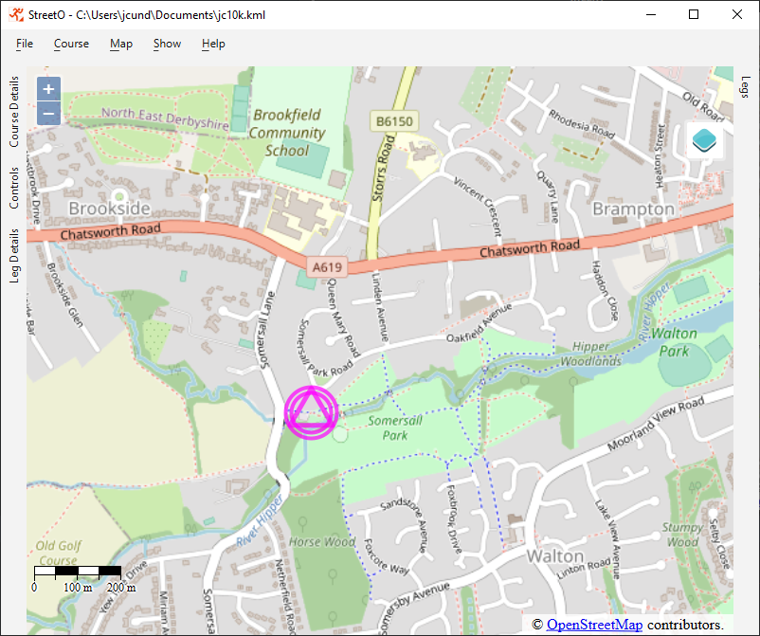The height and width of the screenshot is (636, 760).
Task: Open the Map menu
Action: pyautogui.click(x=121, y=44)
